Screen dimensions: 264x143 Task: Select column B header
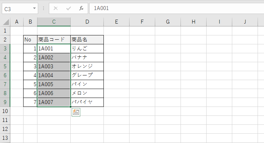(x=30, y=22)
